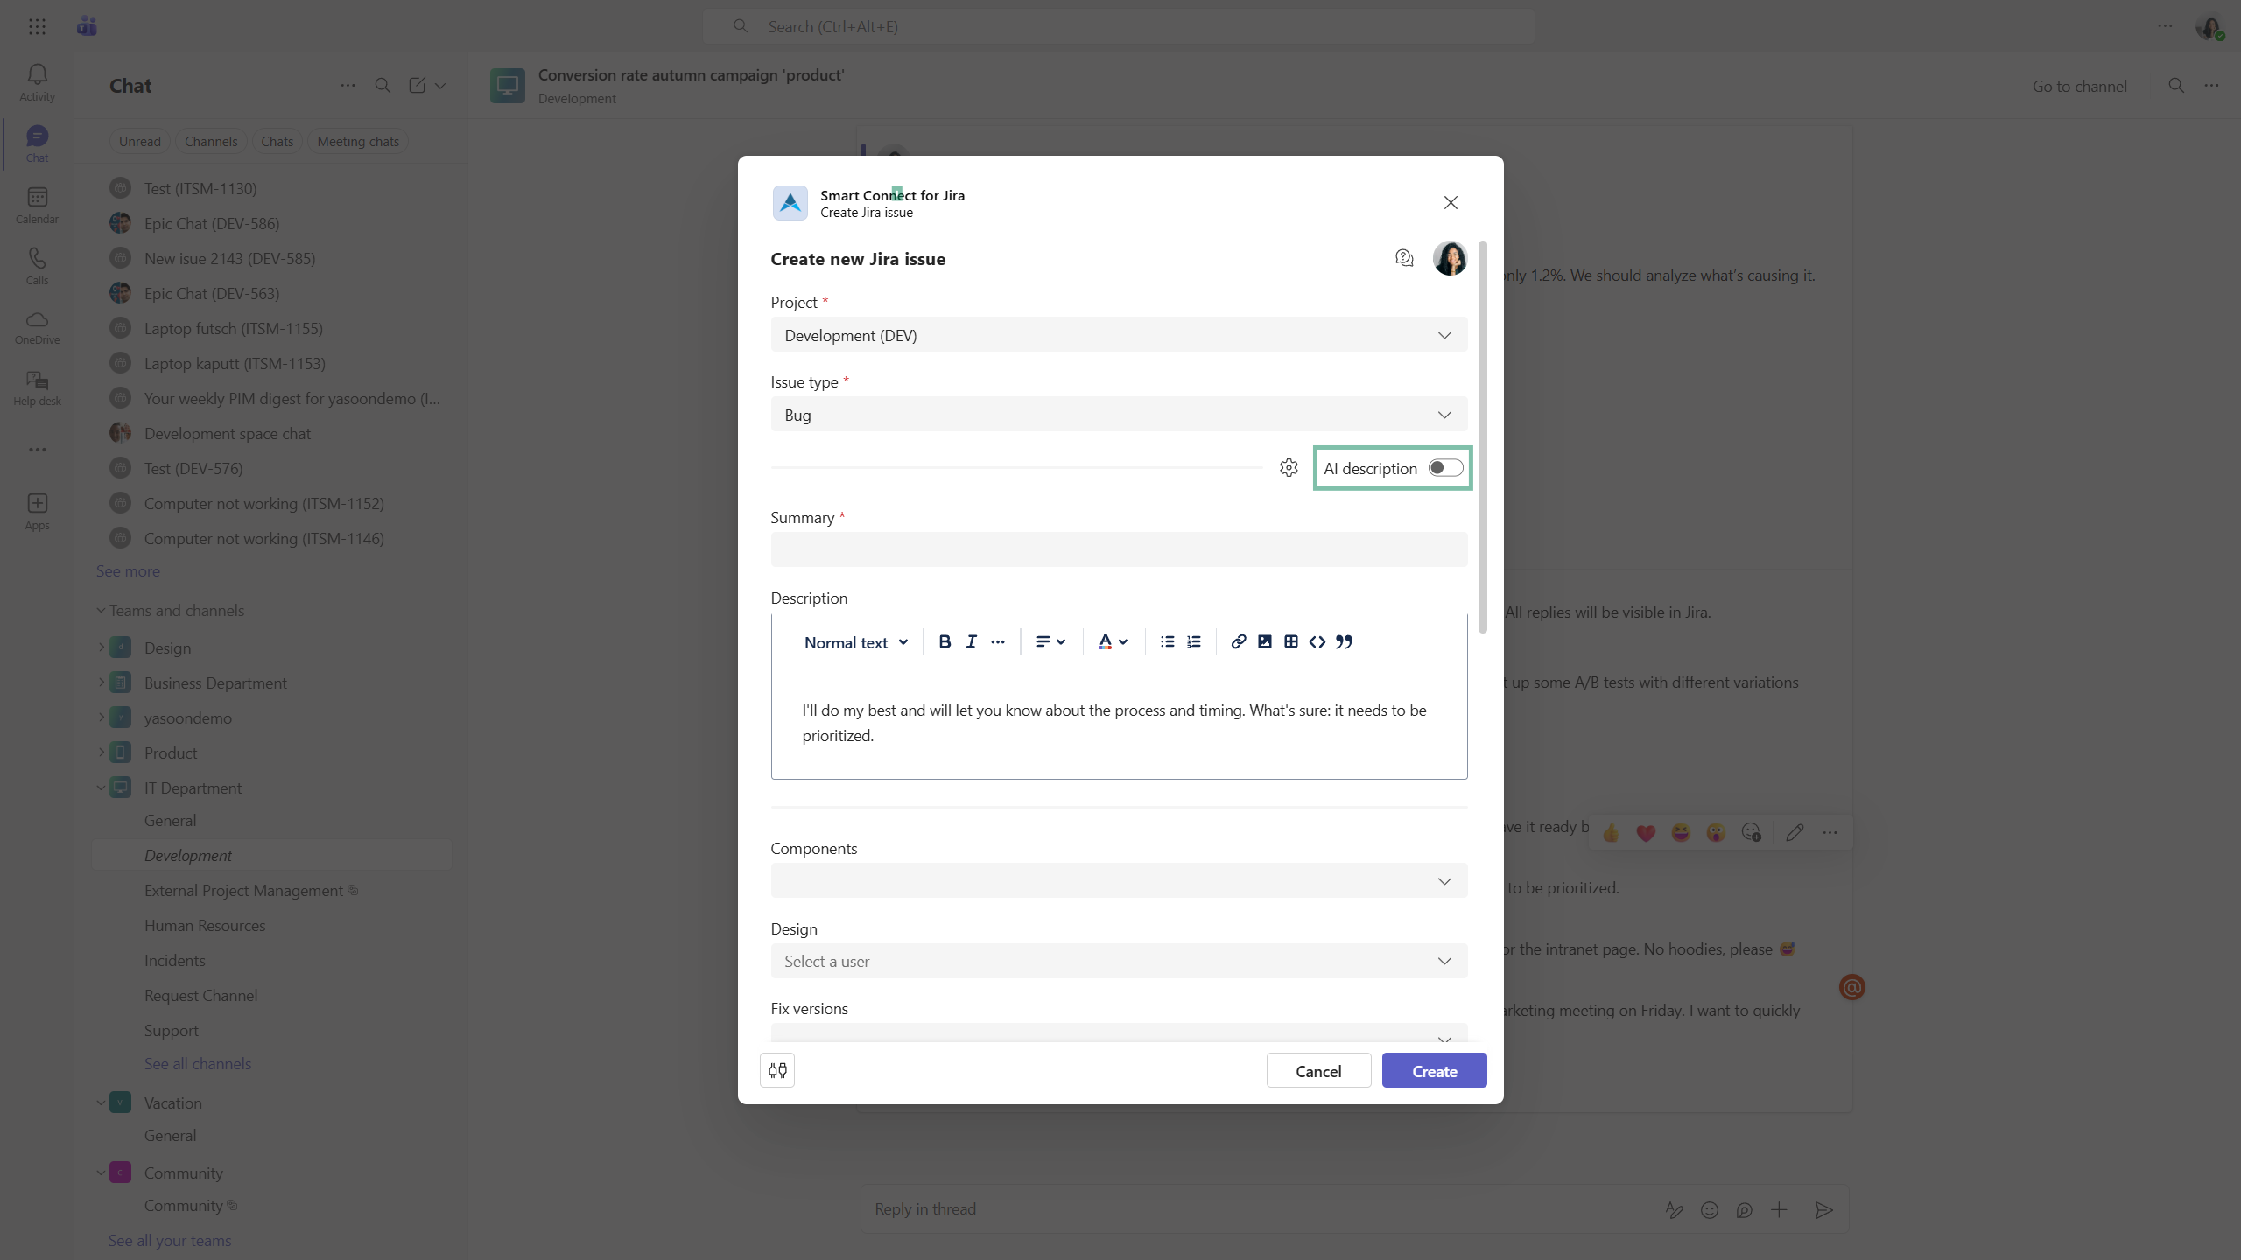Insert a table in description editor
The width and height of the screenshot is (2241, 1260).
click(1290, 641)
